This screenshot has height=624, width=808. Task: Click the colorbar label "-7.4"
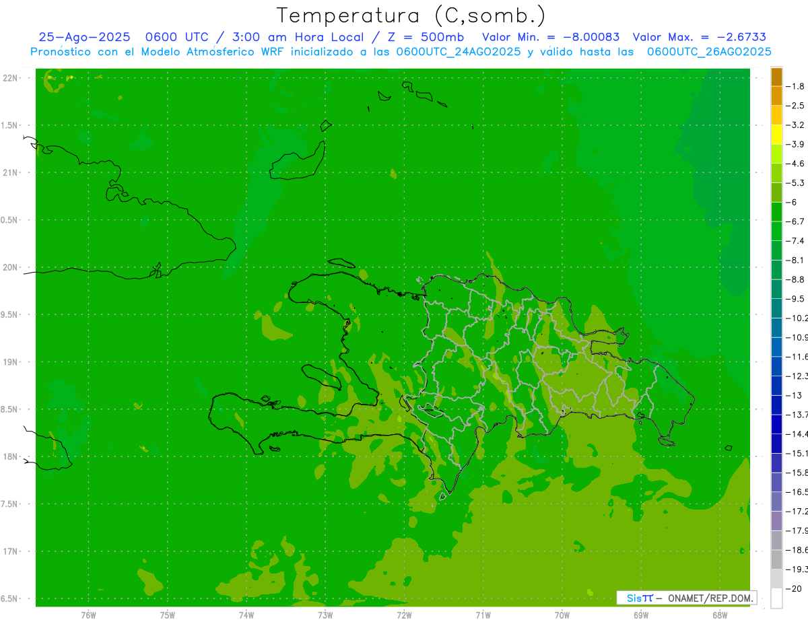coord(795,240)
